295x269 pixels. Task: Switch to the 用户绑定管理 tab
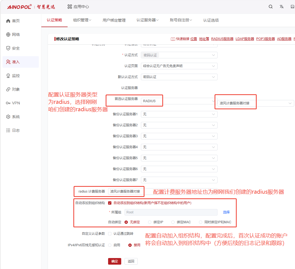tap(114, 20)
